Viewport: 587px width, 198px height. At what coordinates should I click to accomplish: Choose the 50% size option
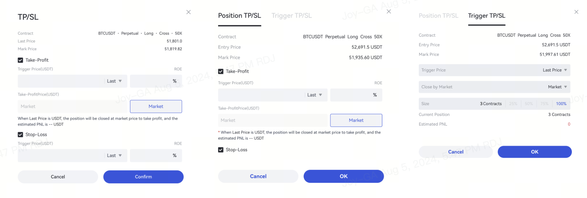[529, 104]
